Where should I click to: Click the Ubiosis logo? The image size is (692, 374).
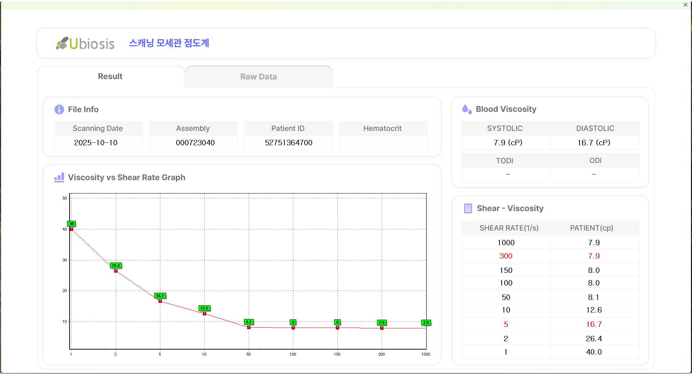(85, 44)
